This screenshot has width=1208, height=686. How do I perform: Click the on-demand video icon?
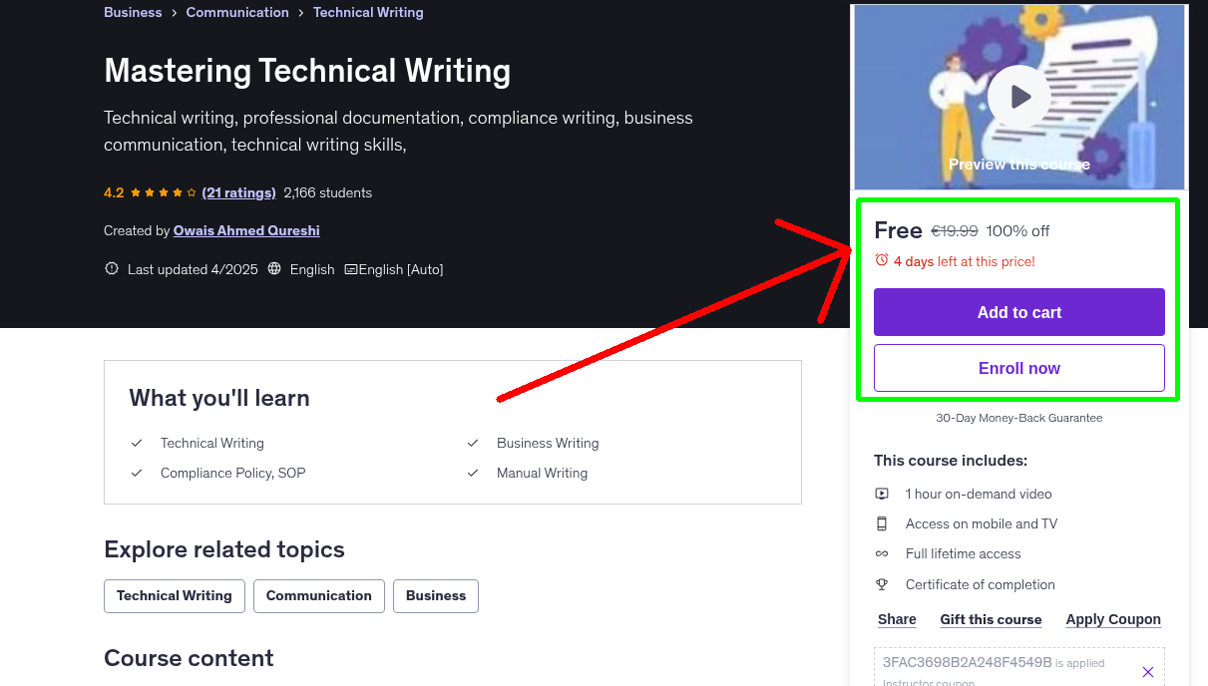(882, 494)
